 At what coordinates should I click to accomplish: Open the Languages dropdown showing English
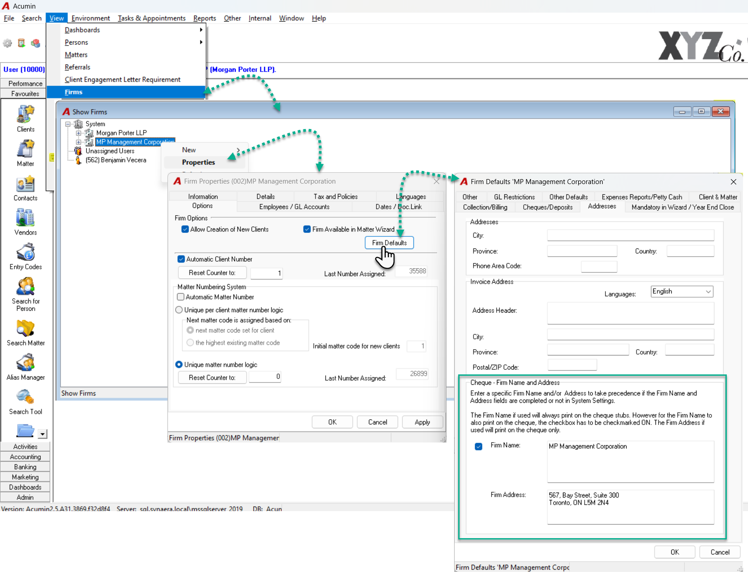[682, 291]
